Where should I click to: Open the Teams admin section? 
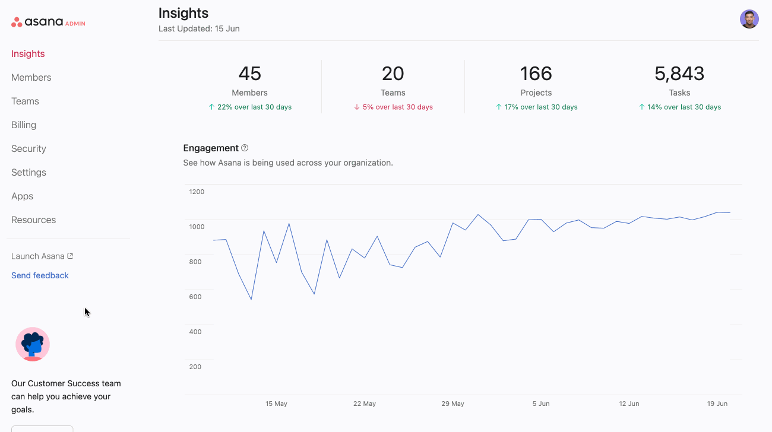pos(25,101)
